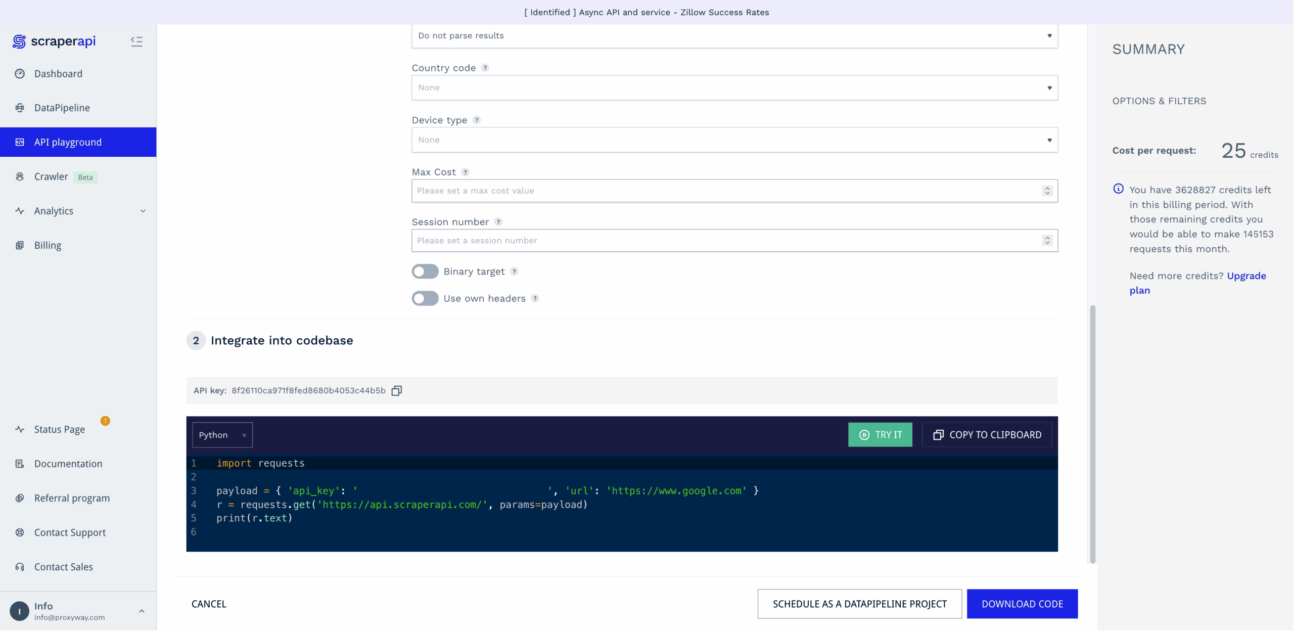The width and height of the screenshot is (1294, 631).
Task: Click the Country code help question icon
Action: [x=485, y=68]
